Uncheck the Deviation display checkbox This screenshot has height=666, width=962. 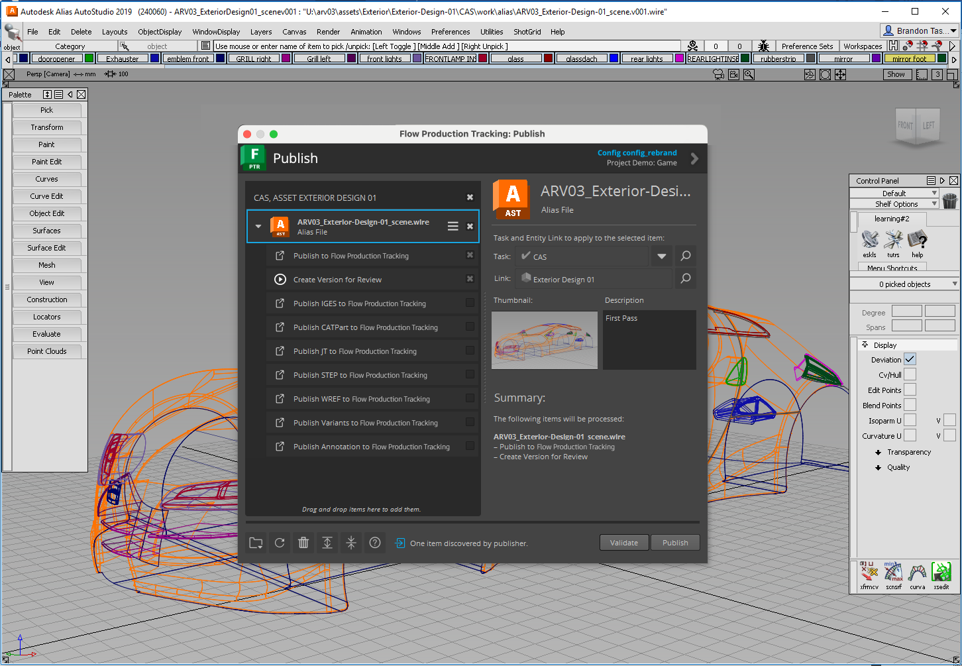click(x=910, y=359)
